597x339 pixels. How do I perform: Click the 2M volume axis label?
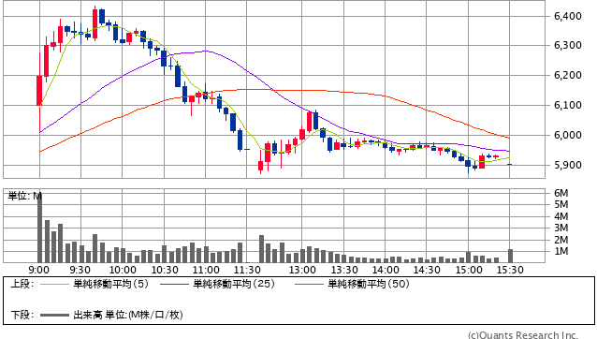561,240
